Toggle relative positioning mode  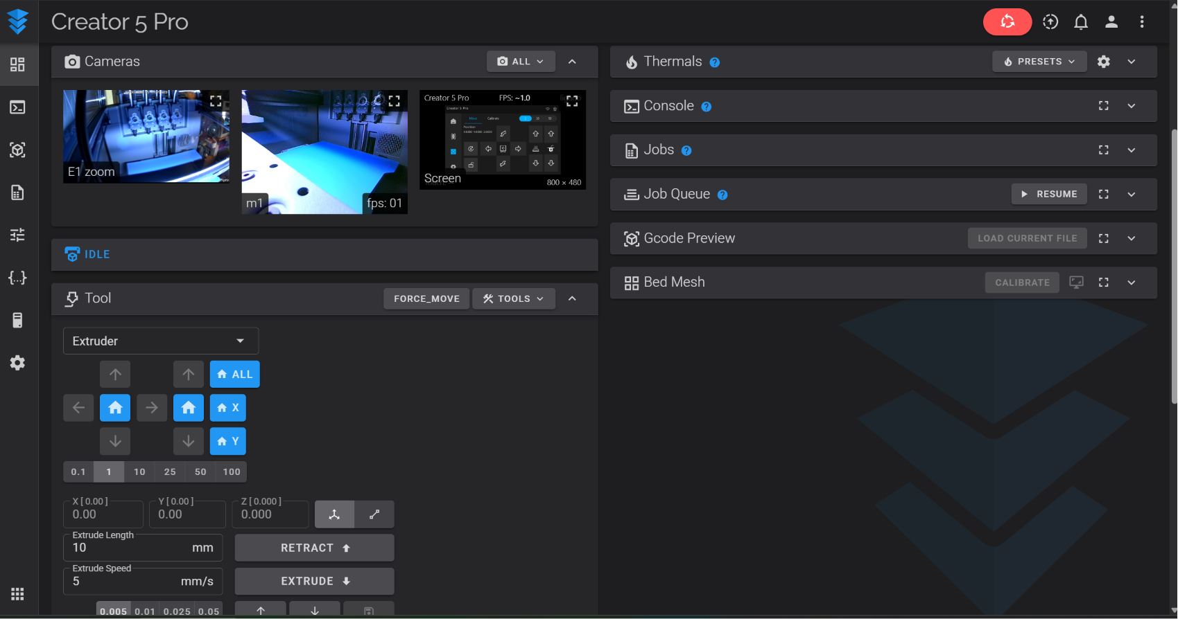tap(374, 514)
